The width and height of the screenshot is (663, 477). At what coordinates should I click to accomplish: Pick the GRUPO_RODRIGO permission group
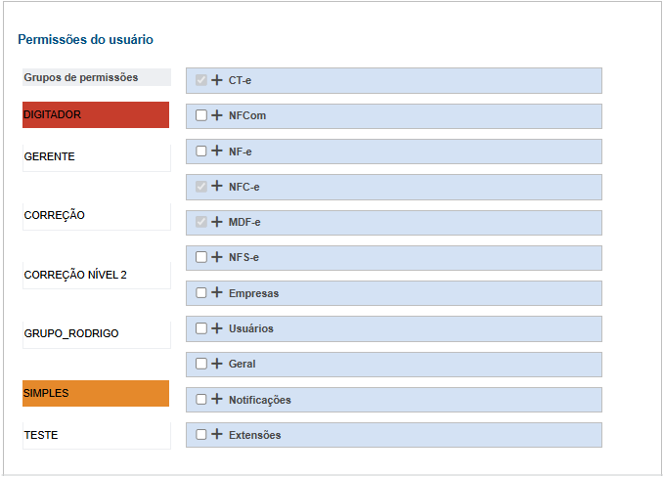click(x=96, y=333)
